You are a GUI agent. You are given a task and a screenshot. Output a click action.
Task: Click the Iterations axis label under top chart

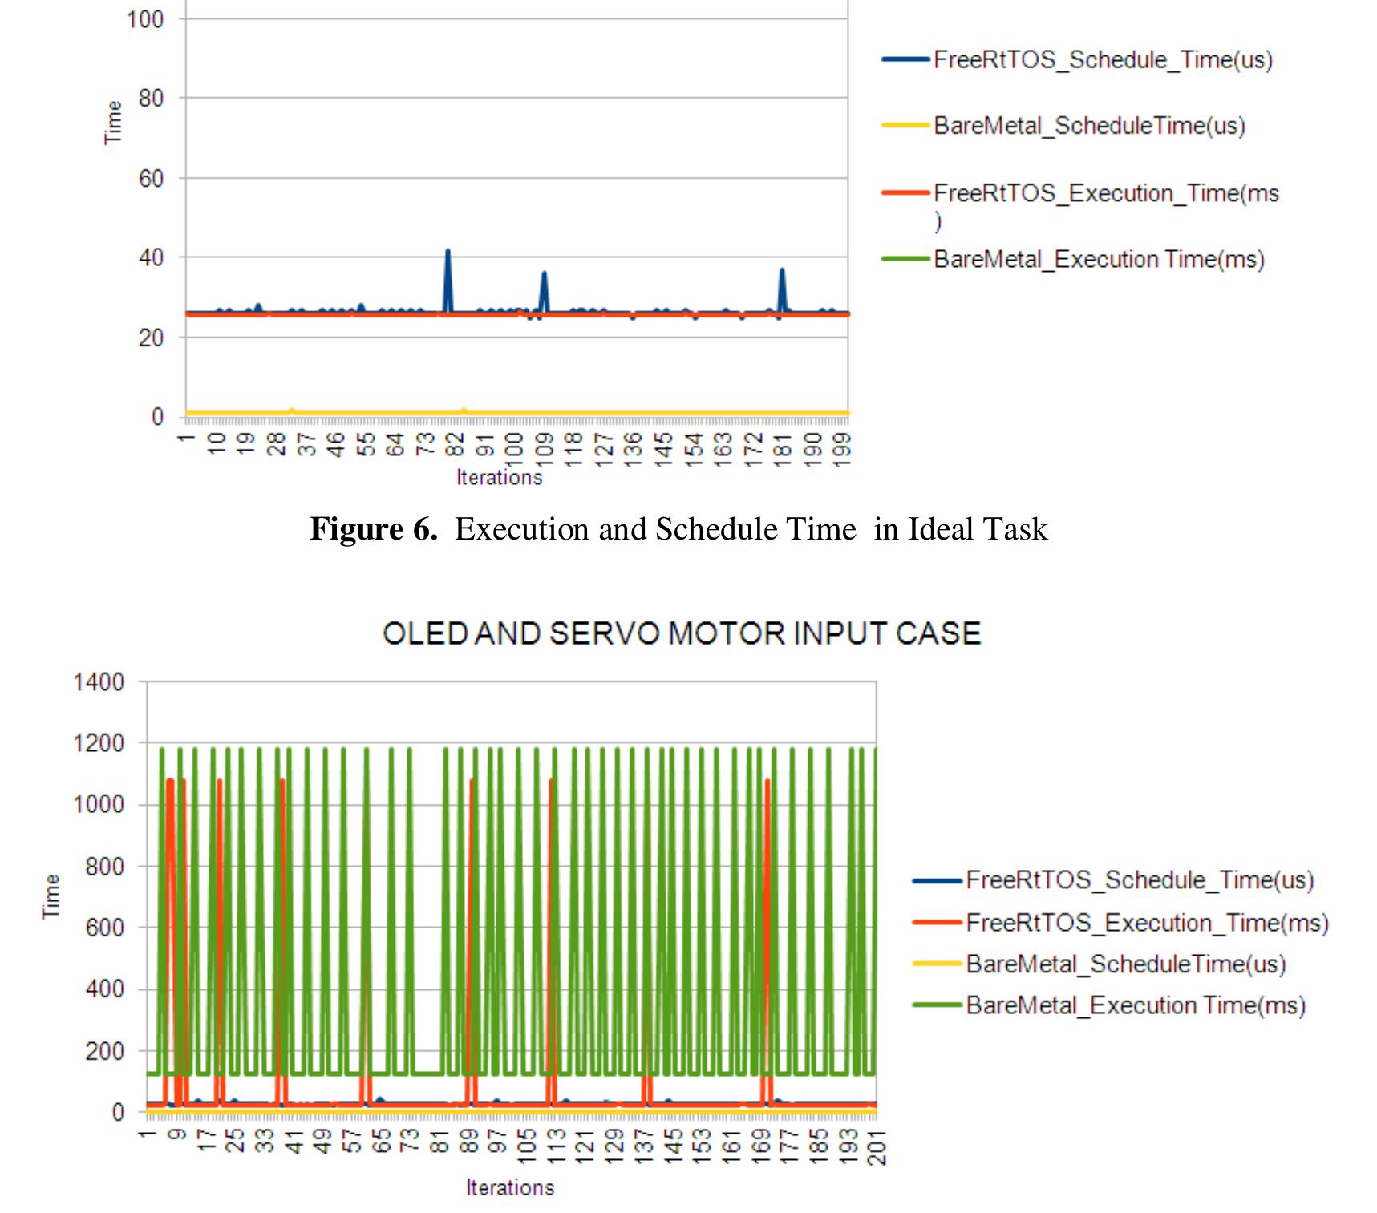tap(499, 478)
